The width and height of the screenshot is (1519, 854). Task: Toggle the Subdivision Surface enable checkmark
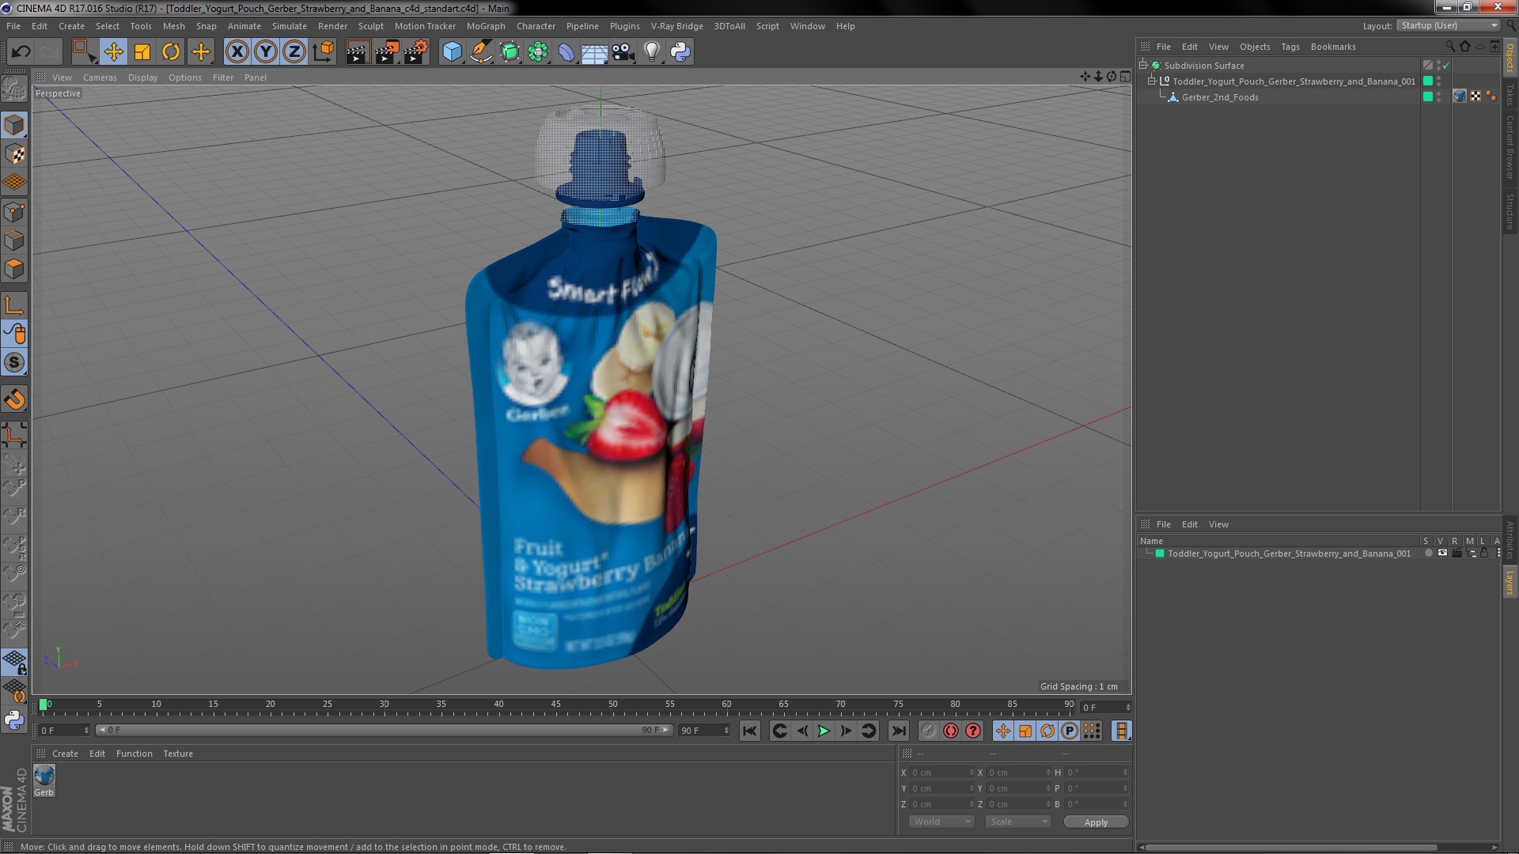point(1446,66)
